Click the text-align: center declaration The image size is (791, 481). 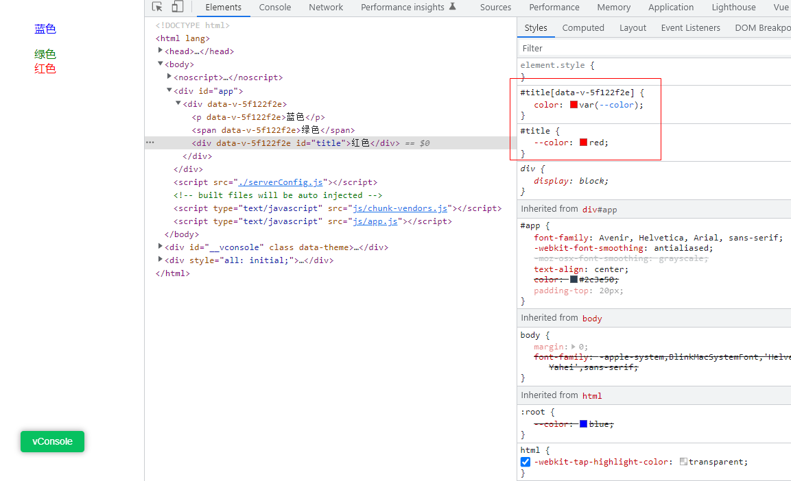coord(581,269)
